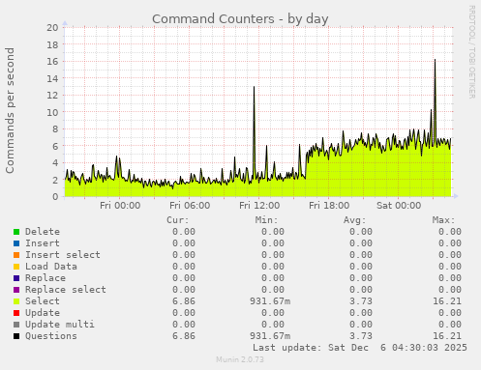
Task: Click the y-axis label 10
Action: (52, 112)
